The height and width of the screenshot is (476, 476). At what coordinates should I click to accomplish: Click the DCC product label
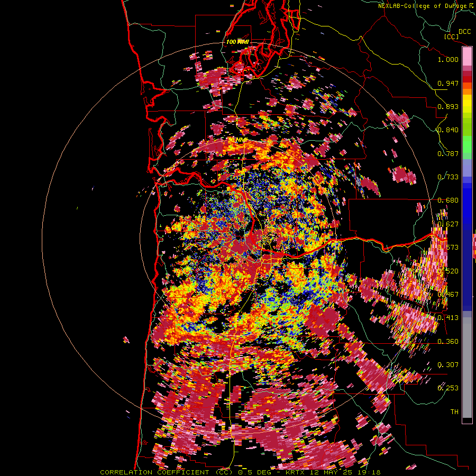(x=465, y=32)
